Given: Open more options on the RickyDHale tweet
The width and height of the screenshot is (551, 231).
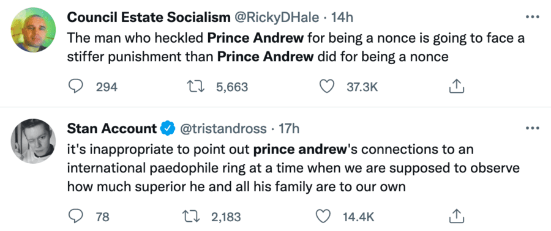Looking at the screenshot, I should (532, 17).
